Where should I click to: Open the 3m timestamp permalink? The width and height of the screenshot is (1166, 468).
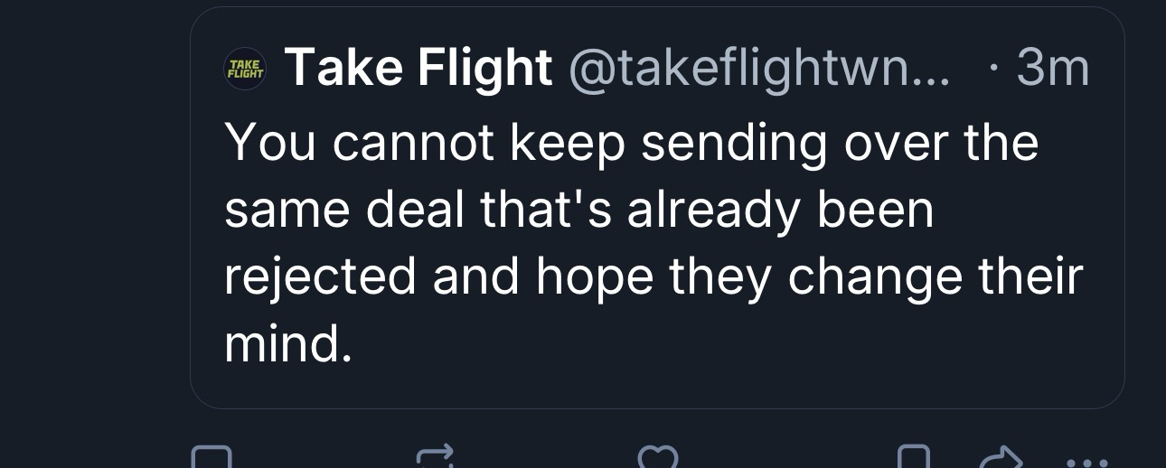pos(1052,69)
